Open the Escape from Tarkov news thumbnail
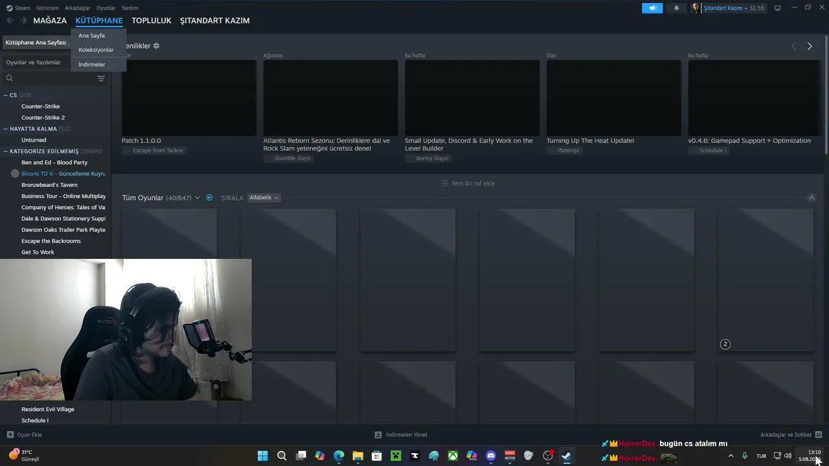The height and width of the screenshot is (466, 829). tap(189, 98)
